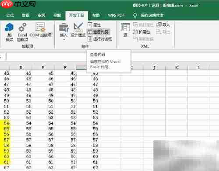
Task: Click 查看代码 view code button
Action: (x=98, y=32)
